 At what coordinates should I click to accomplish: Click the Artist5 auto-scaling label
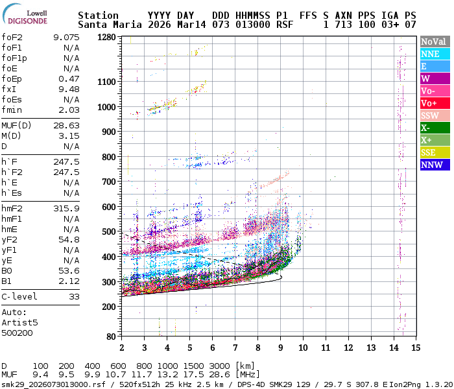[x=19, y=322]
